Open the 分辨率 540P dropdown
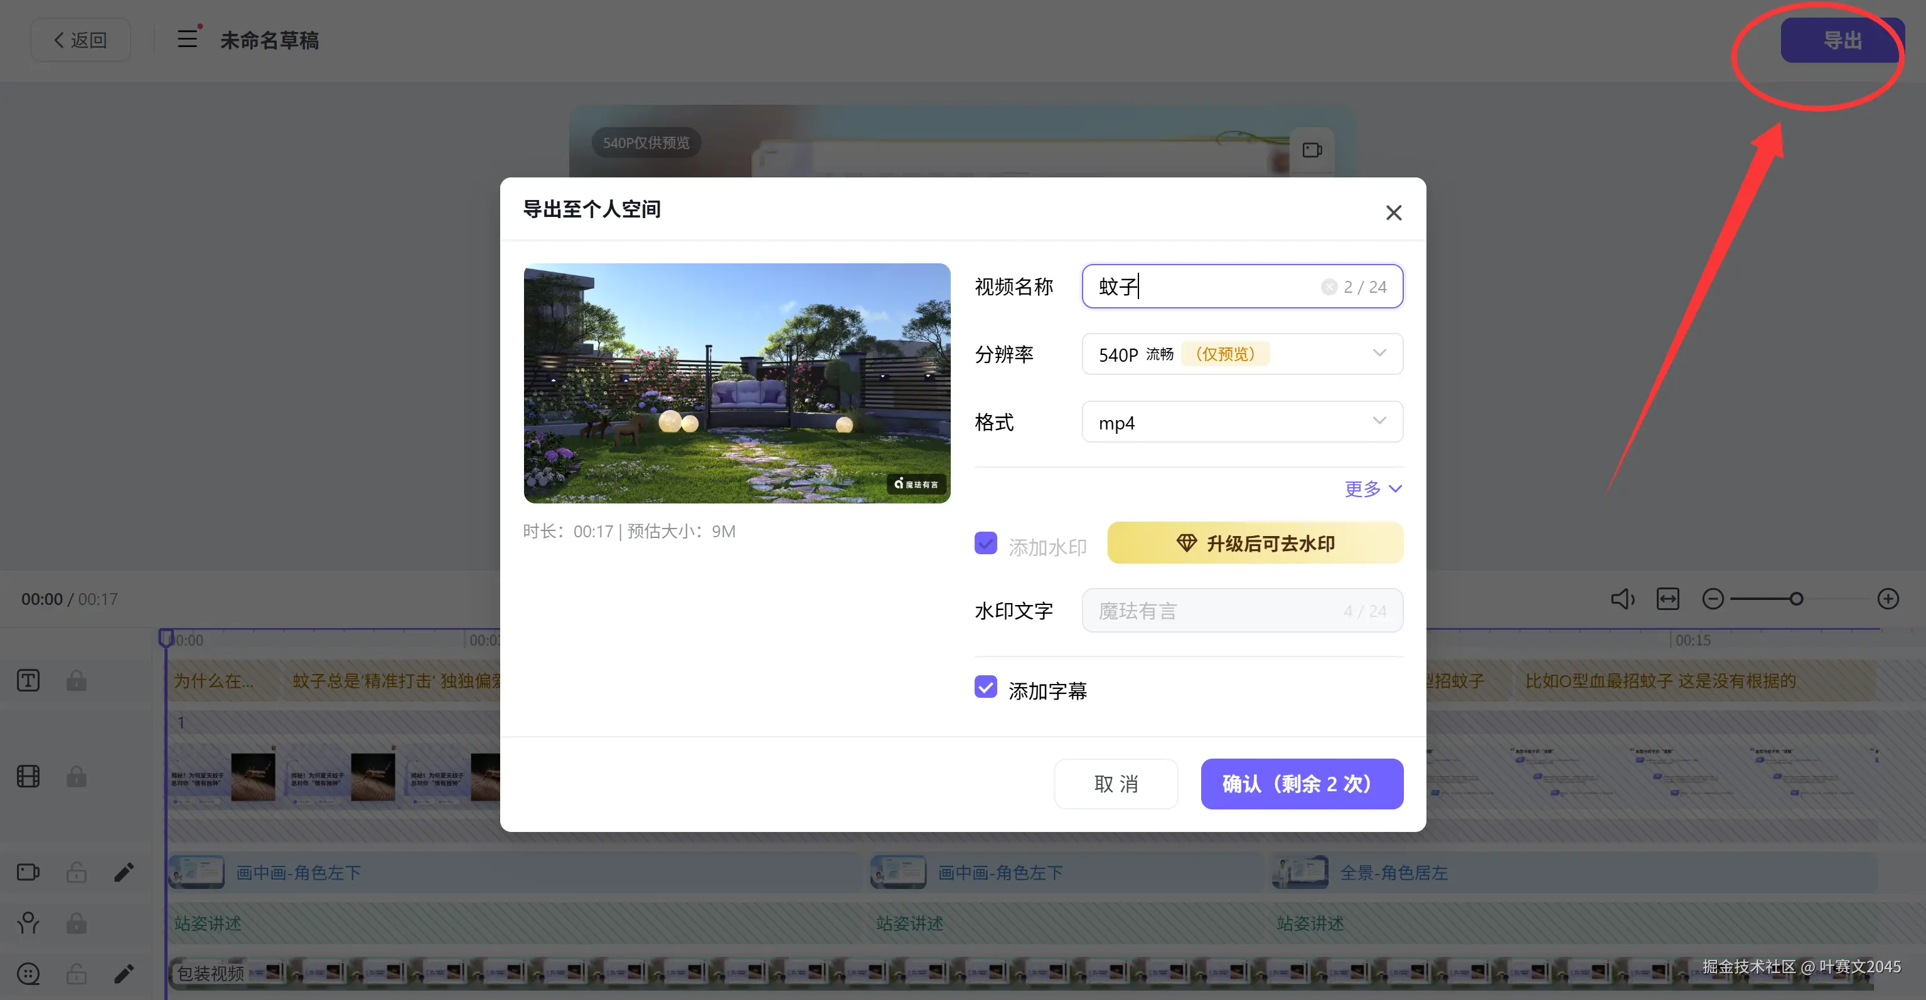The image size is (1926, 1000). point(1242,354)
